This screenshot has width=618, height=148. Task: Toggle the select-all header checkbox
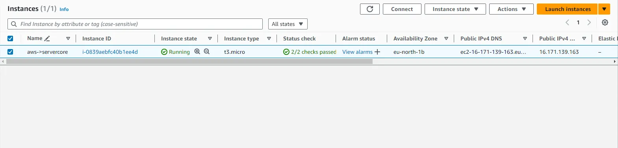pyautogui.click(x=10, y=38)
